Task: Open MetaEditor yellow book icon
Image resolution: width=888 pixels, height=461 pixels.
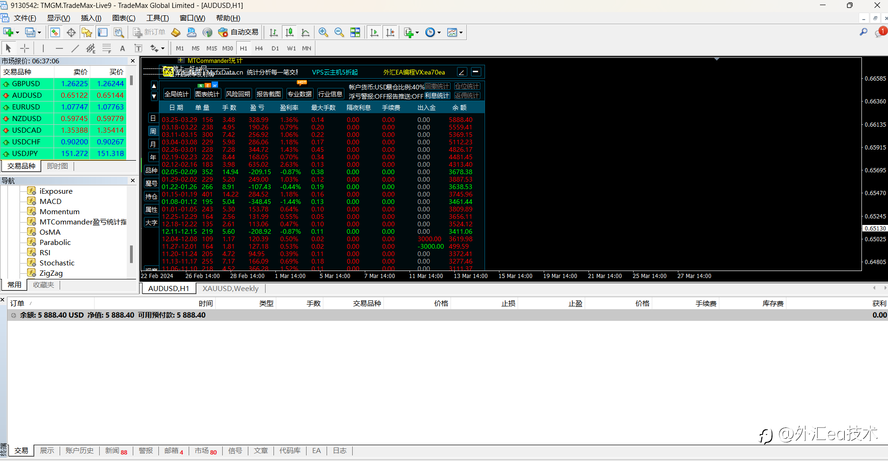Action: tap(176, 32)
